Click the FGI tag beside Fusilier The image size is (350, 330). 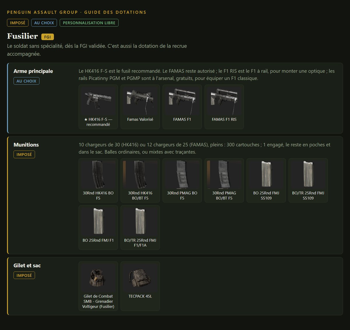48,37
